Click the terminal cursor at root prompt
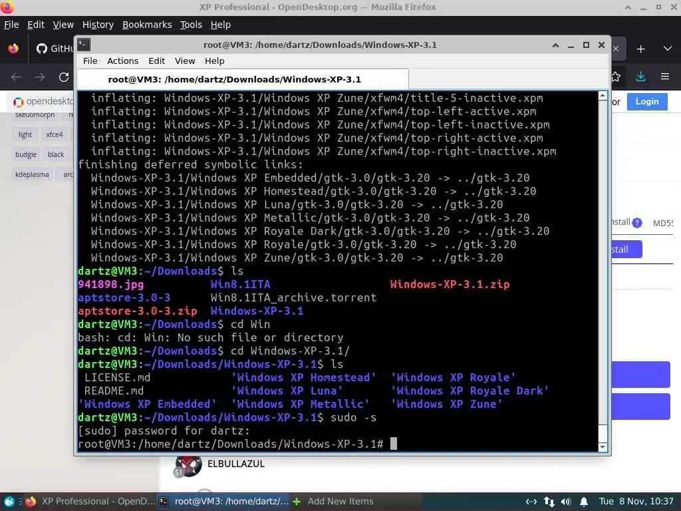The height and width of the screenshot is (511, 681). point(394,444)
